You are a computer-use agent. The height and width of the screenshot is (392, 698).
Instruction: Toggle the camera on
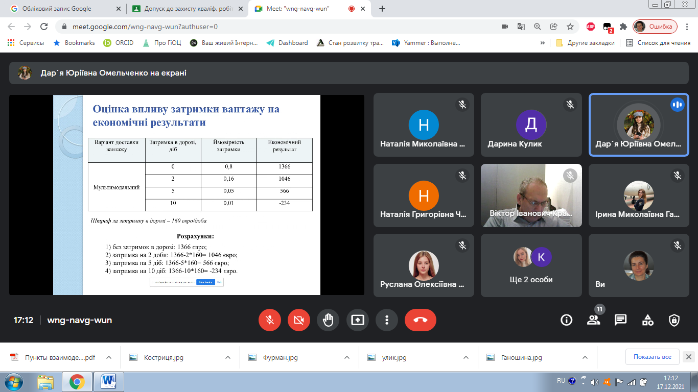pos(299,320)
